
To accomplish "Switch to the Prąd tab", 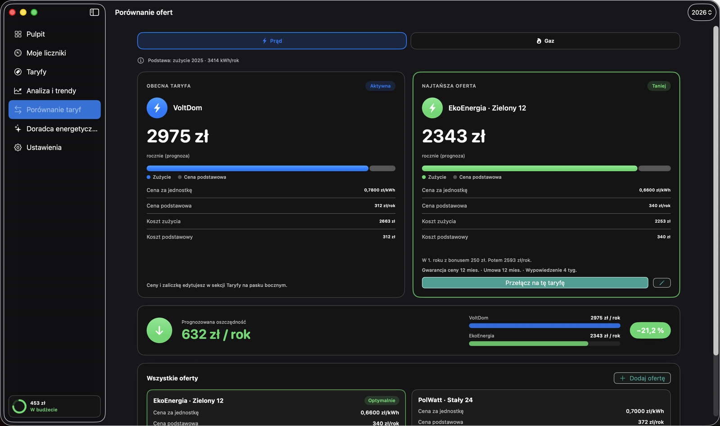I will [x=272, y=41].
